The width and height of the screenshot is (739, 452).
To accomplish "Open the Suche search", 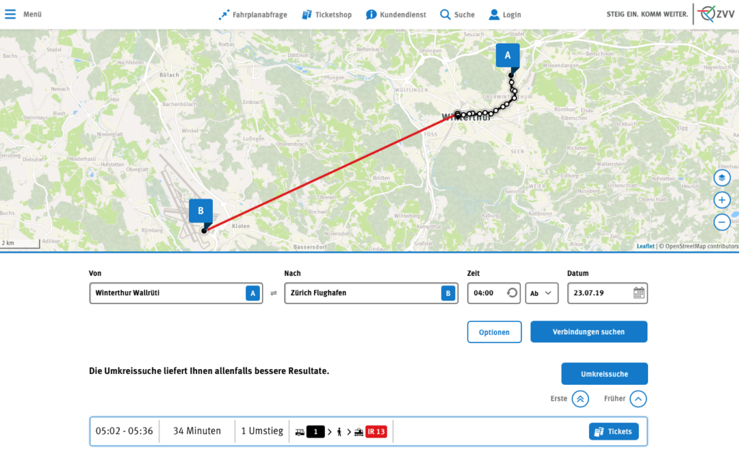I will coord(457,14).
